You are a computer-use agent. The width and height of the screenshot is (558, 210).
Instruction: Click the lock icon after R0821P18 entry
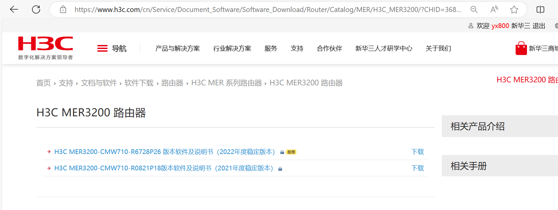point(280,169)
